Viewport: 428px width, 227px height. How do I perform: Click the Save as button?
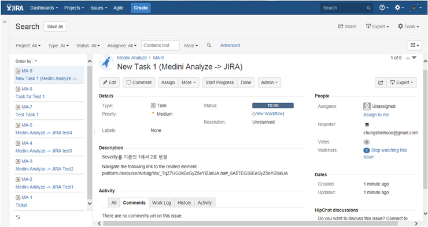point(55,27)
